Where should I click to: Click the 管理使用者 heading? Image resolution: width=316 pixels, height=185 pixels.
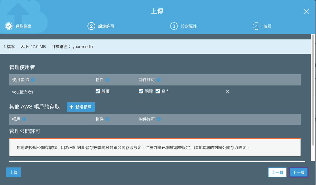point(22,67)
